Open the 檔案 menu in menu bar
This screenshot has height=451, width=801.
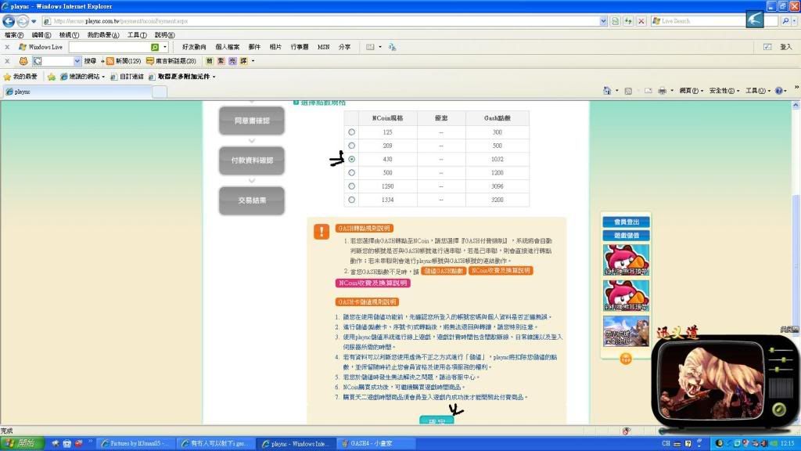[x=14, y=35]
